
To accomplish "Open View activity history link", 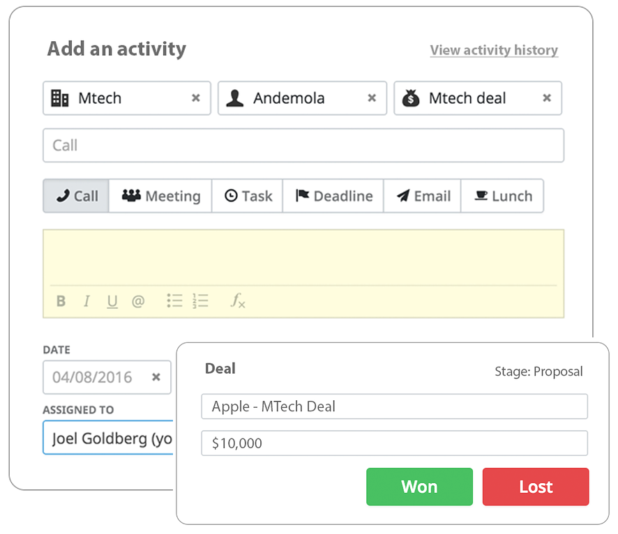I will click(494, 50).
